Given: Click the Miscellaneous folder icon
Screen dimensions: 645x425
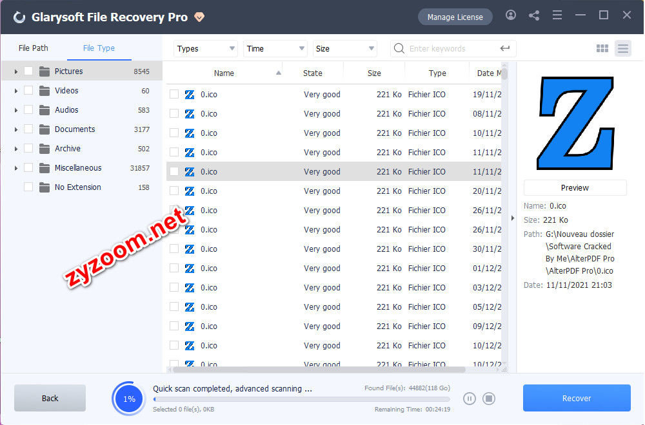Looking at the screenshot, I should [45, 168].
